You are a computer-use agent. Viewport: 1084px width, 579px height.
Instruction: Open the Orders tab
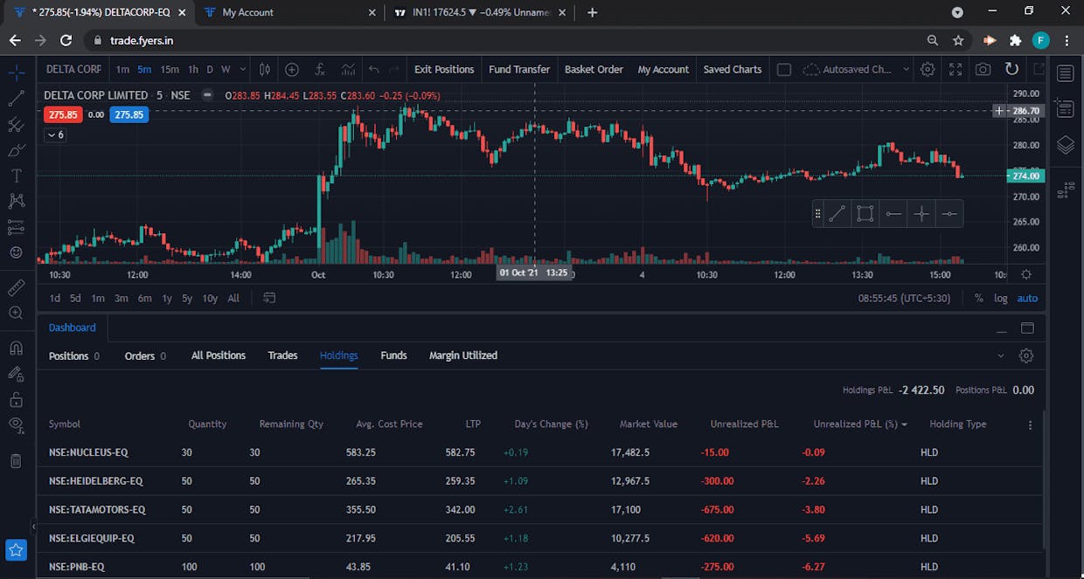coord(145,355)
